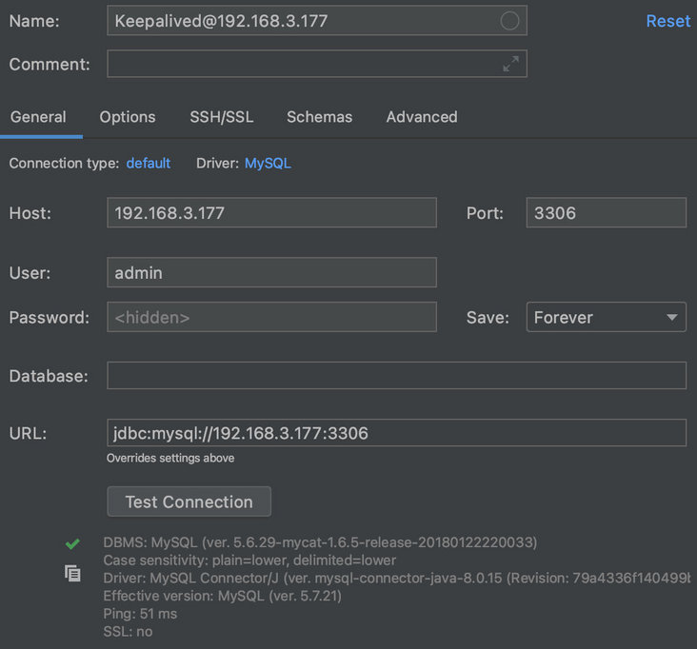Go to the Advanced tab
The image size is (697, 649).
[x=422, y=117]
